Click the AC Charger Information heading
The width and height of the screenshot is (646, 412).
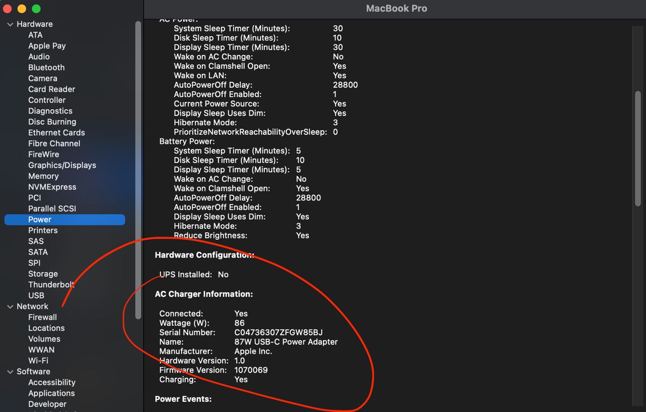coord(204,294)
